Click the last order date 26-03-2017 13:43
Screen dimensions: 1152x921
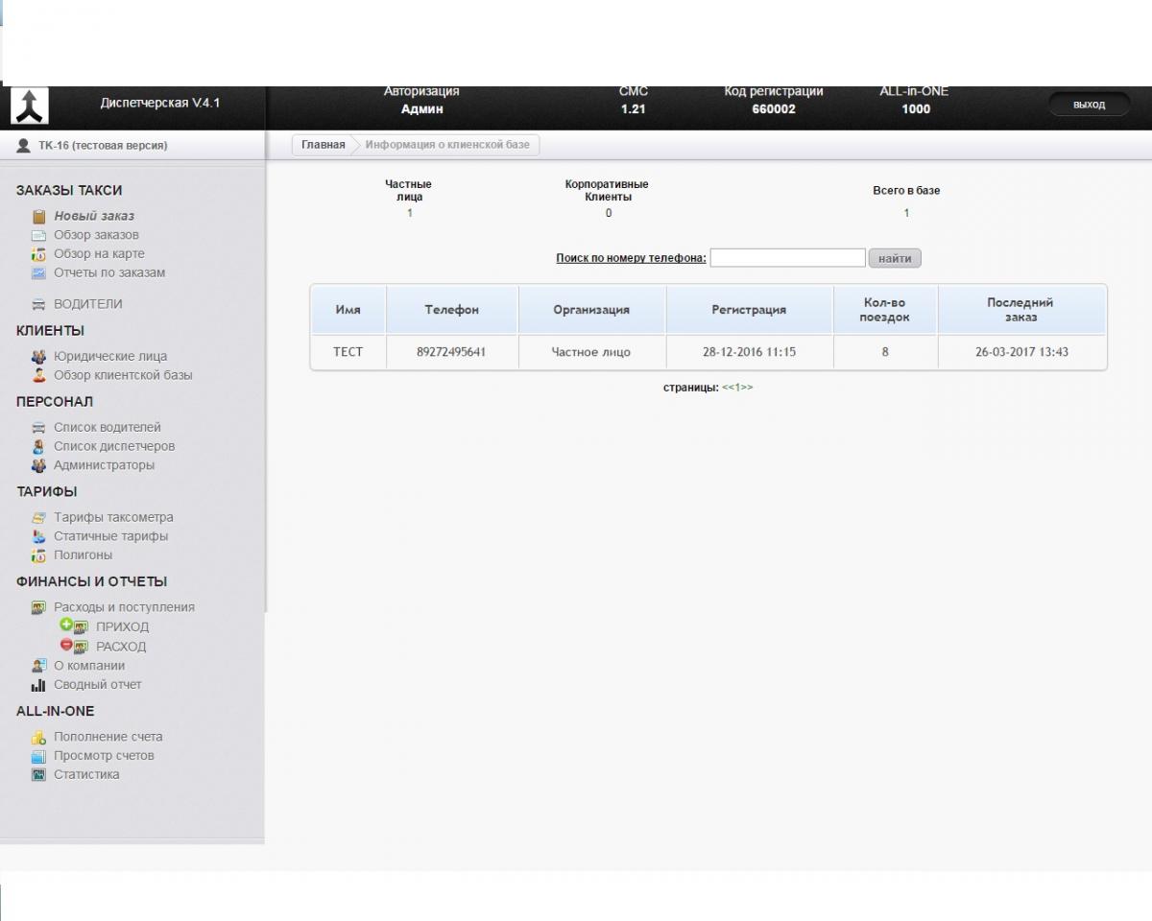[1021, 352]
